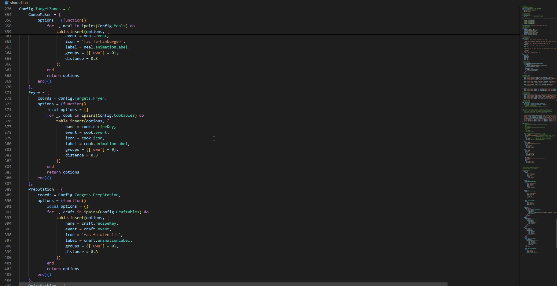This screenshot has width=557, height=286.
Task: Click return options on line 385
Action: pyautogui.click(x=63, y=172)
